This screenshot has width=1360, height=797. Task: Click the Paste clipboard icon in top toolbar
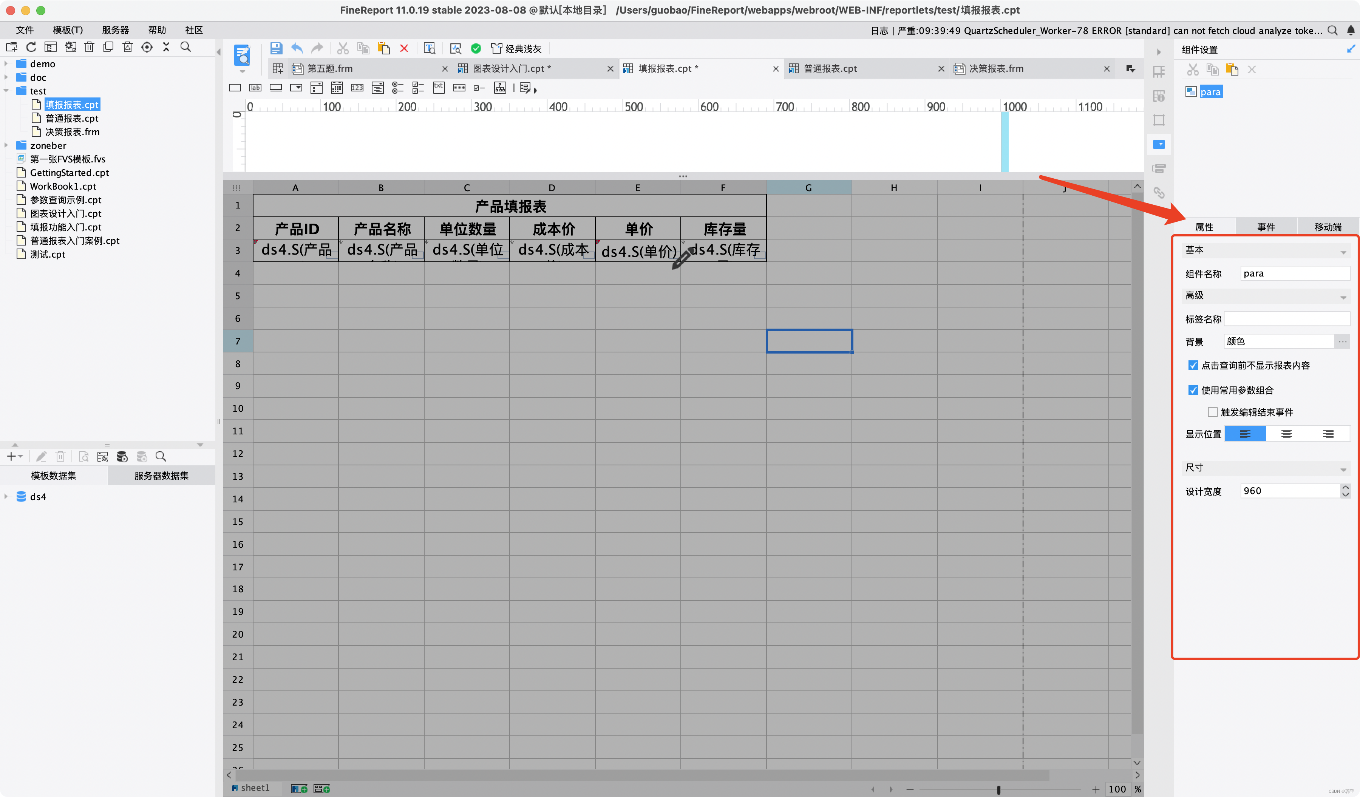coord(383,49)
